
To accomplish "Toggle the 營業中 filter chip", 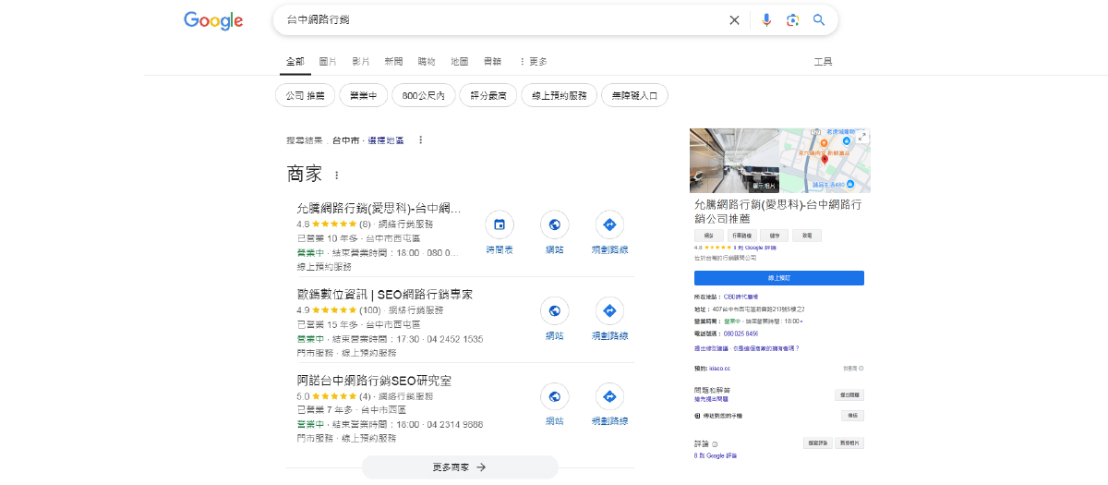I will (x=363, y=95).
